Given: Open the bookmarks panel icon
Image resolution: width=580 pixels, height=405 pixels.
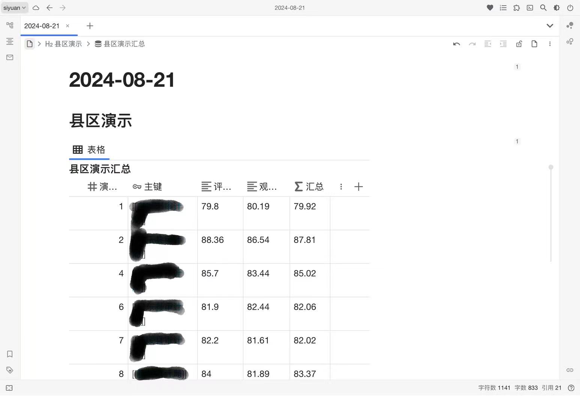Looking at the screenshot, I should (10, 354).
